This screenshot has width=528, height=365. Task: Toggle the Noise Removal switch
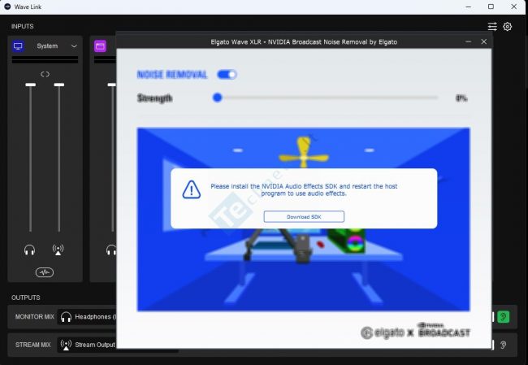click(x=227, y=75)
